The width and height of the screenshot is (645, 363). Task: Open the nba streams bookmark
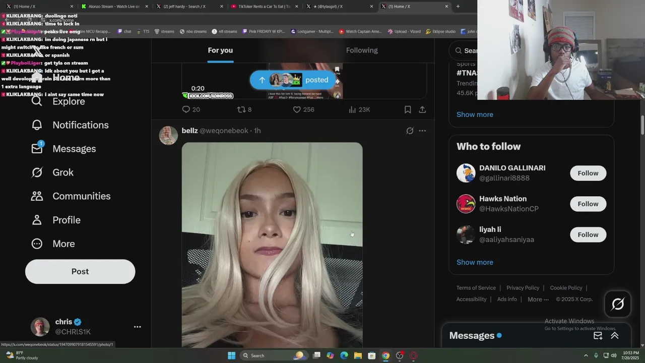[192, 31]
